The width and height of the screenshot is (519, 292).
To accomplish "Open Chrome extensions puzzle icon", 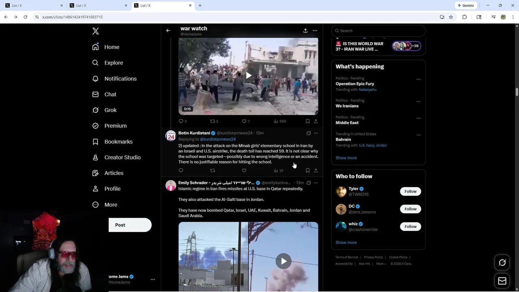I will click(x=465, y=17).
